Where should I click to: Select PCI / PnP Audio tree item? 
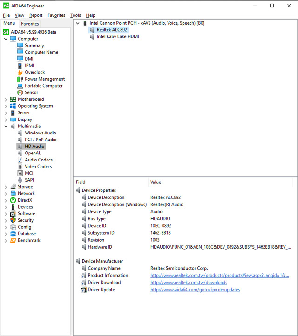pyautogui.click(x=41, y=140)
